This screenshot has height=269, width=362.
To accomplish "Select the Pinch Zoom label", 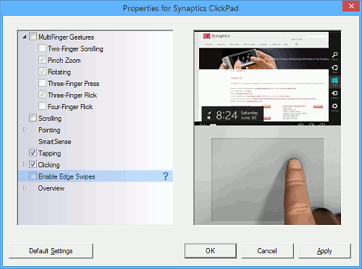I will tap(64, 61).
